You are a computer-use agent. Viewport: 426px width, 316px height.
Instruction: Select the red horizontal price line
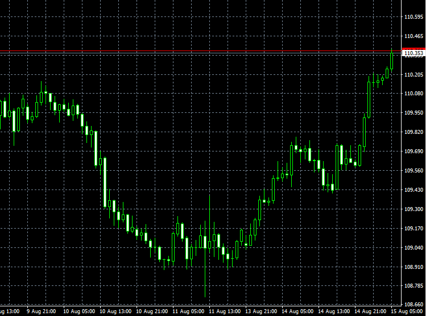coord(201,50)
